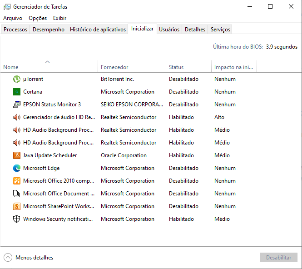Open the Arquivo menu
The height and width of the screenshot is (269, 302).
tap(13, 18)
